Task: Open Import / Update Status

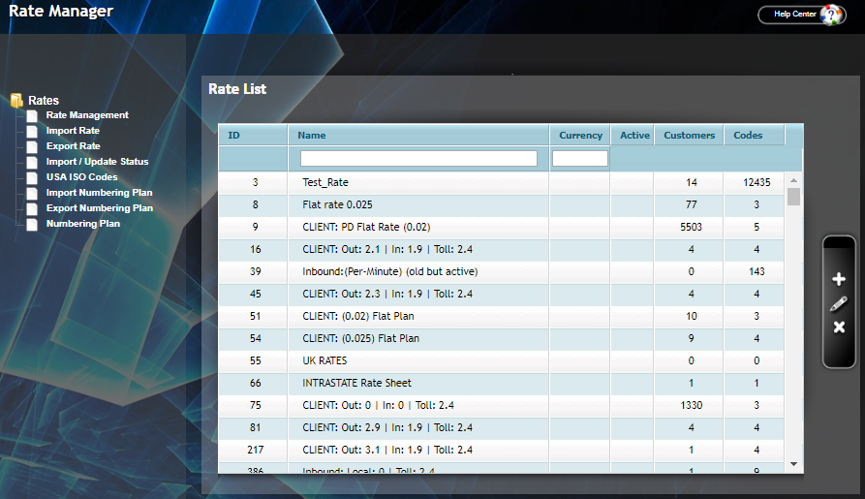Action: 97,162
